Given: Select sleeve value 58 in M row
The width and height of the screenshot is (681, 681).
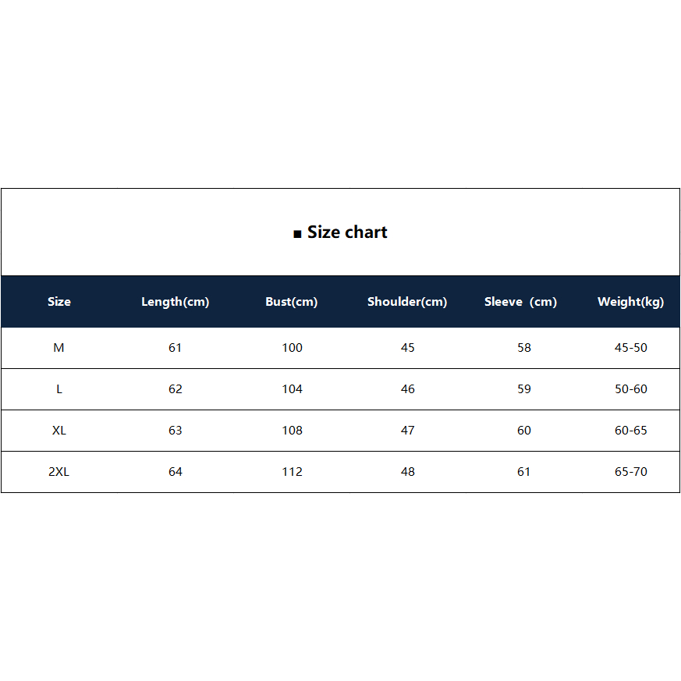Looking at the screenshot, I should tap(524, 348).
